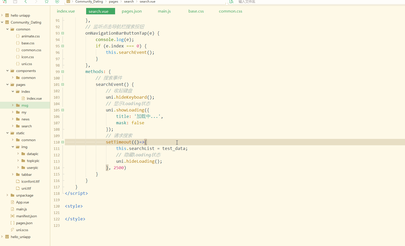Image resolution: width=405 pixels, height=246 pixels.
Task: Click 'search' folder in the breadcrumb
Action: pos(129,2)
